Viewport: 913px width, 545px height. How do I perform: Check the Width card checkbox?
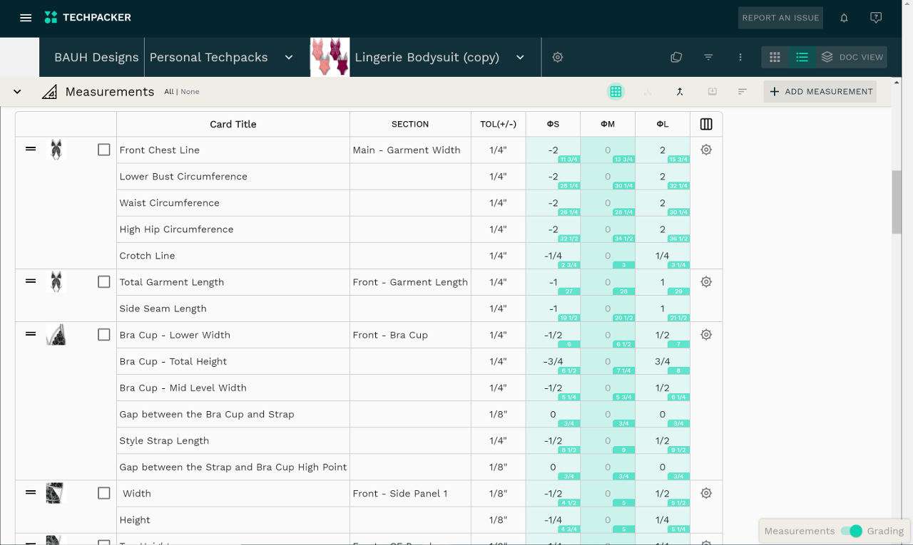[104, 493]
